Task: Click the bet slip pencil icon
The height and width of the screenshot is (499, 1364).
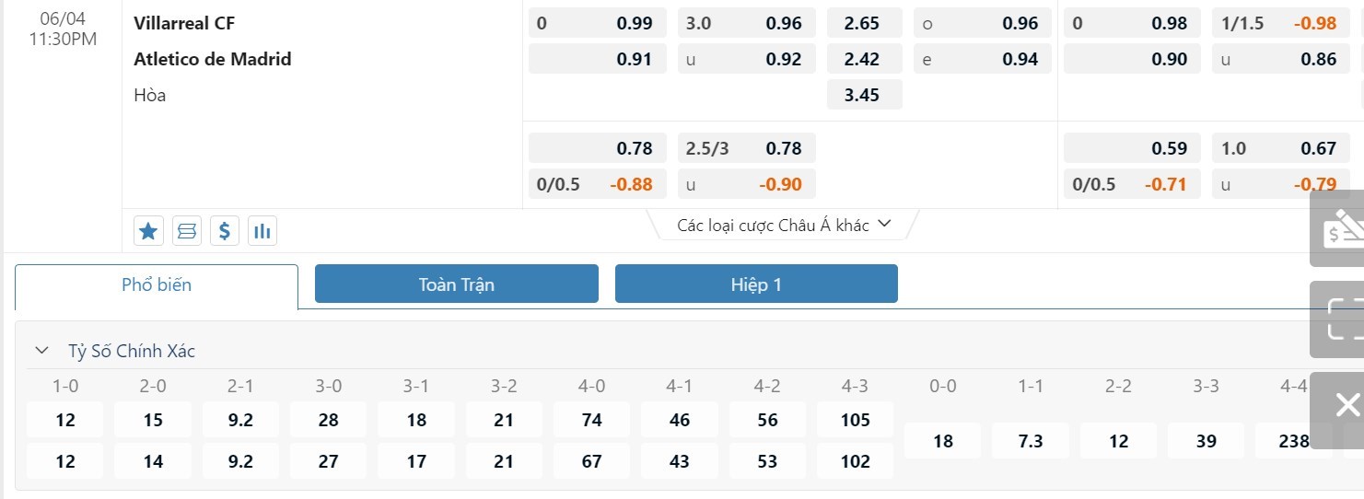Action: 1341,228
